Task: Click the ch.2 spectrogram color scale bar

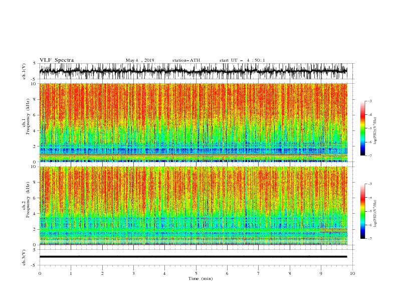Action: click(x=362, y=211)
